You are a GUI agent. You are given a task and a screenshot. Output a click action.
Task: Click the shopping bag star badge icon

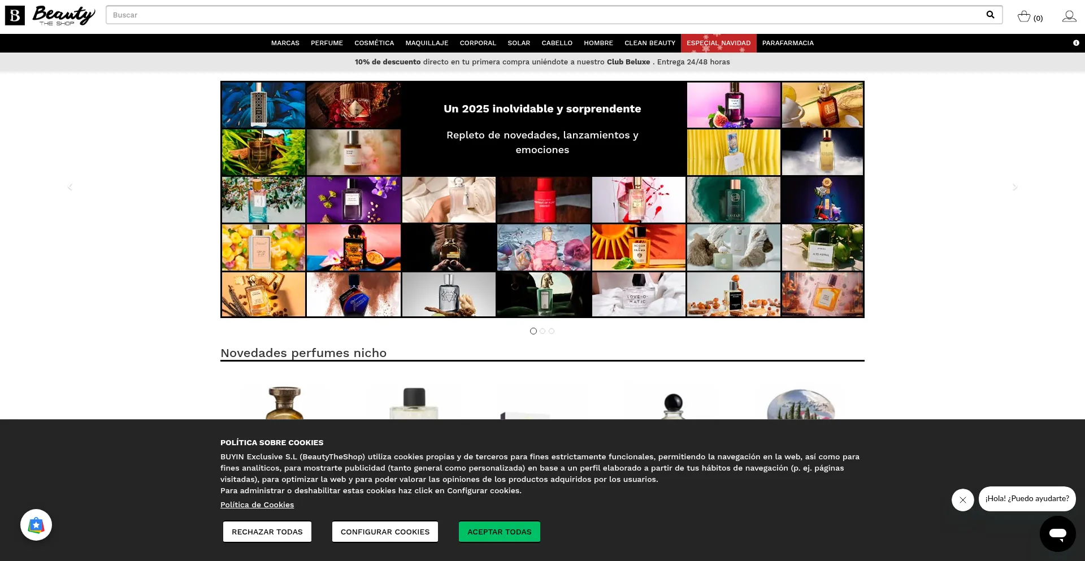pyautogui.click(x=36, y=525)
